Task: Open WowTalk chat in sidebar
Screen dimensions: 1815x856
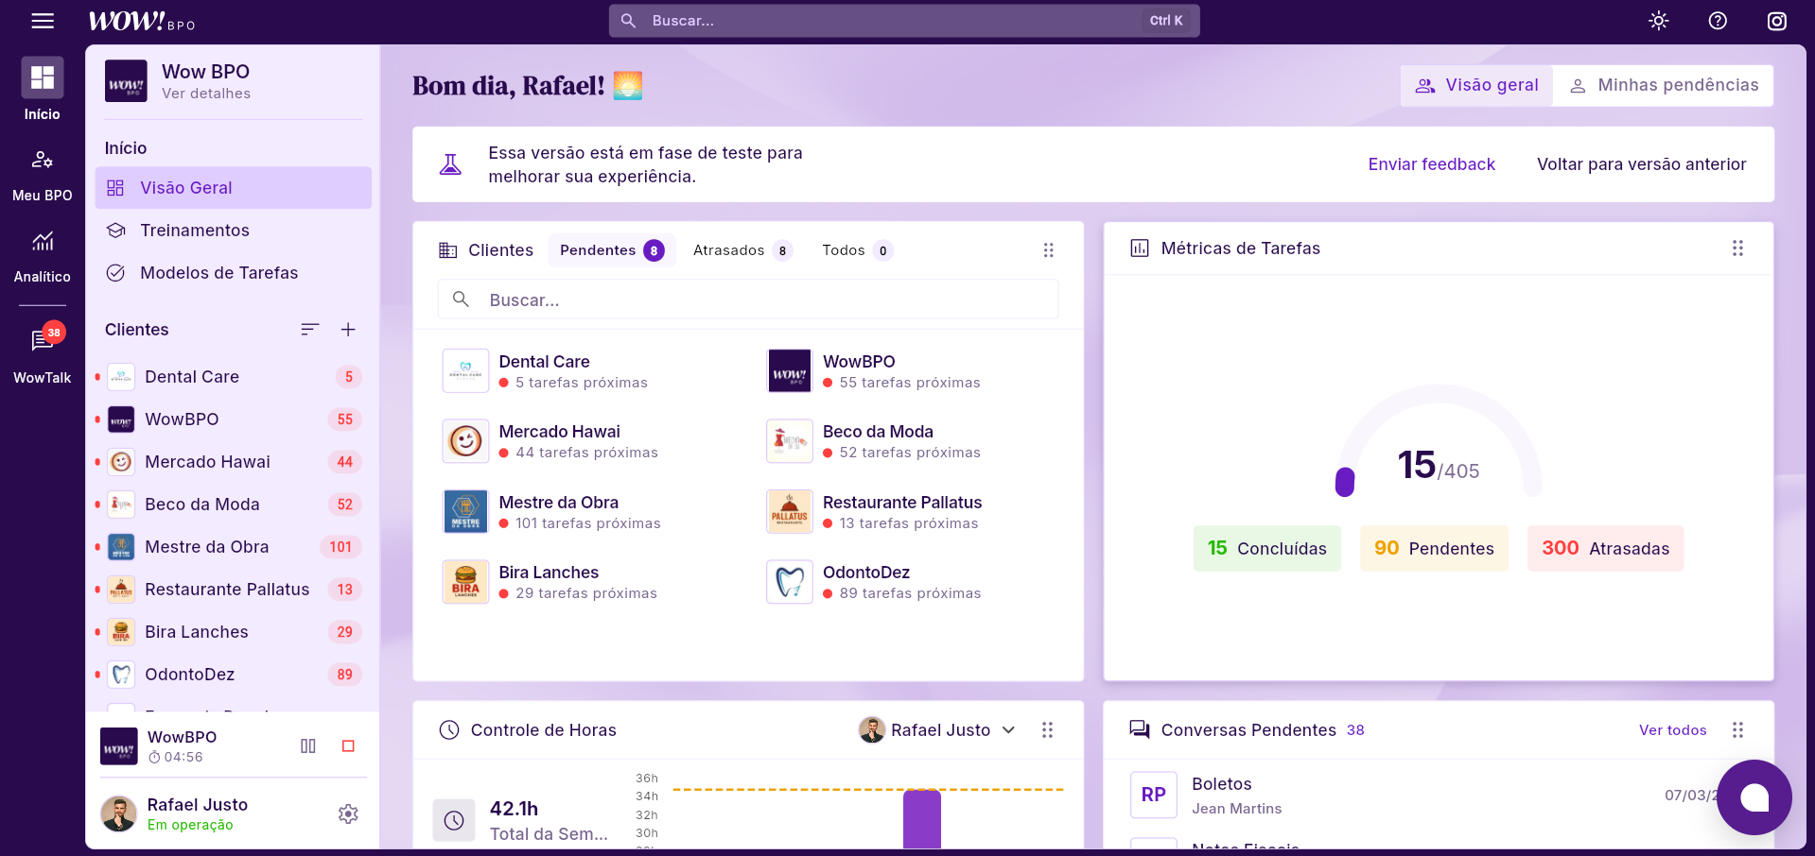Action: (x=43, y=353)
